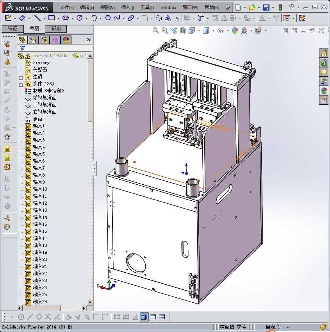Toggle the two-view split viewport button

tap(153, 317)
